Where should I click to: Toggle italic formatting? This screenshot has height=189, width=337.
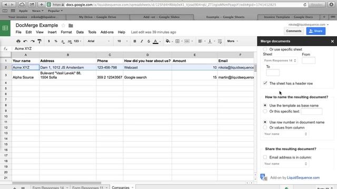(x=142, y=41)
